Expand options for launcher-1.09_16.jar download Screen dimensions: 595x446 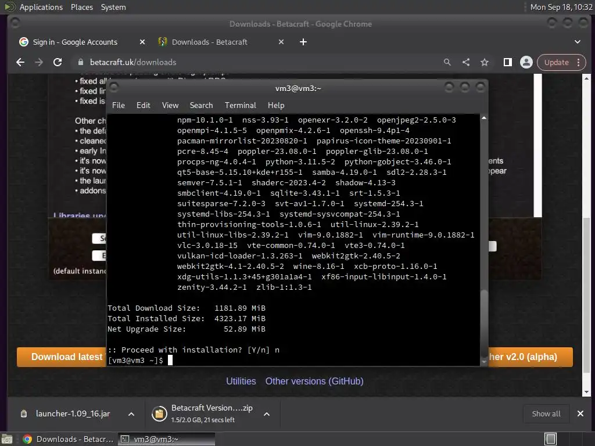coord(131,414)
